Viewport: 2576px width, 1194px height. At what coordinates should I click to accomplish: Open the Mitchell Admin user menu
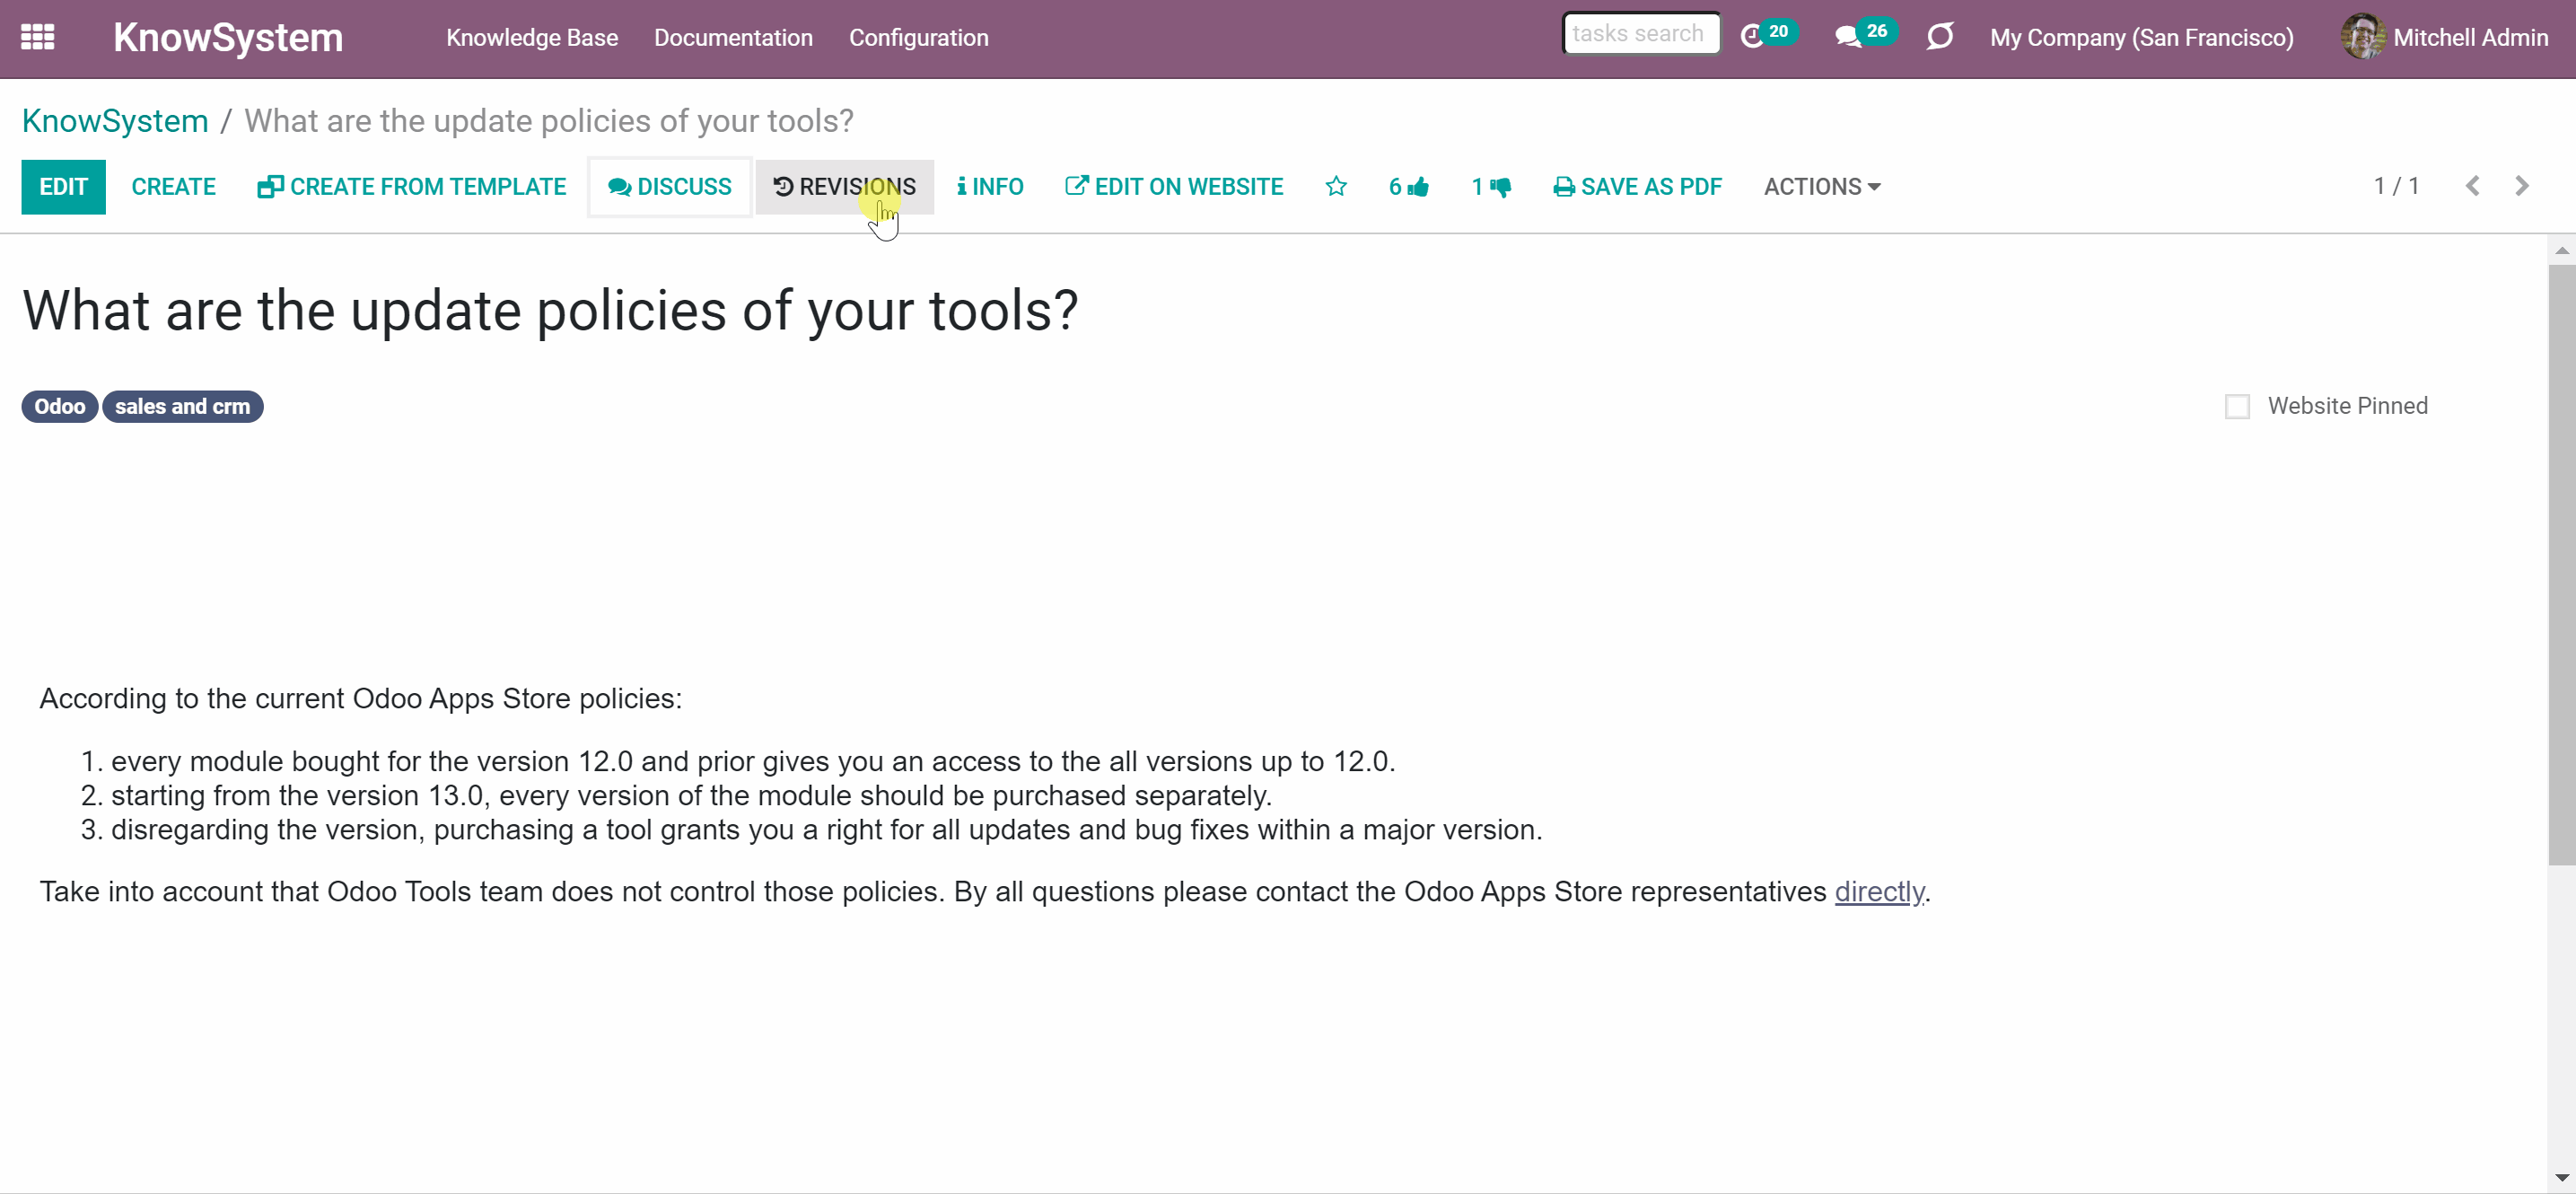tap(2444, 37)
